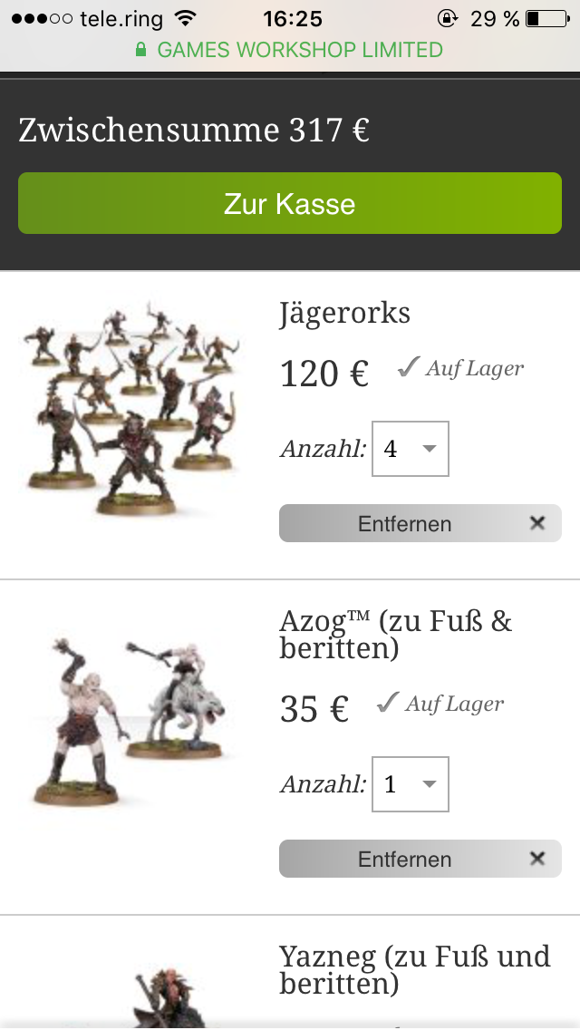Open the Jägerorks product title link
This screenshot has height=1030, width=580.
(345, 313)
